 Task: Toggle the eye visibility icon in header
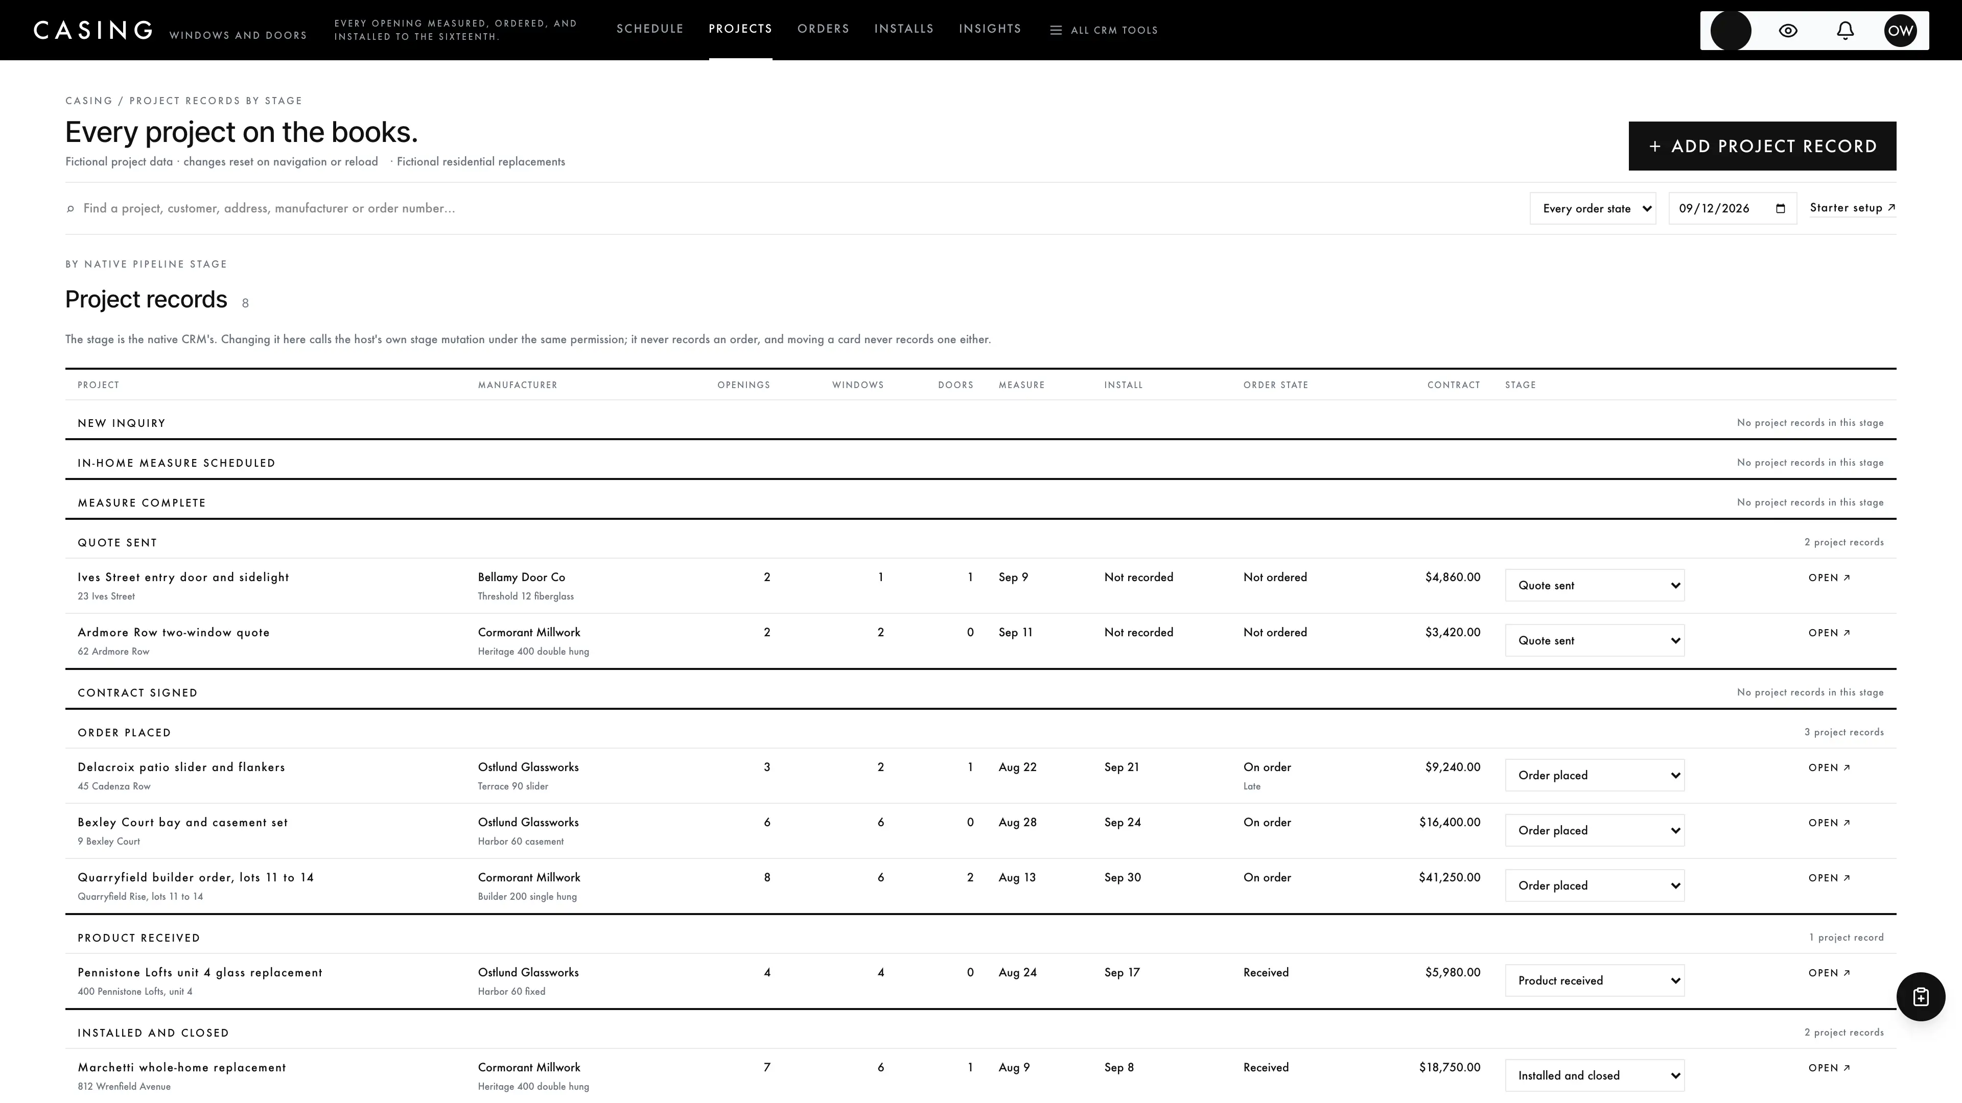point(1788,31)
